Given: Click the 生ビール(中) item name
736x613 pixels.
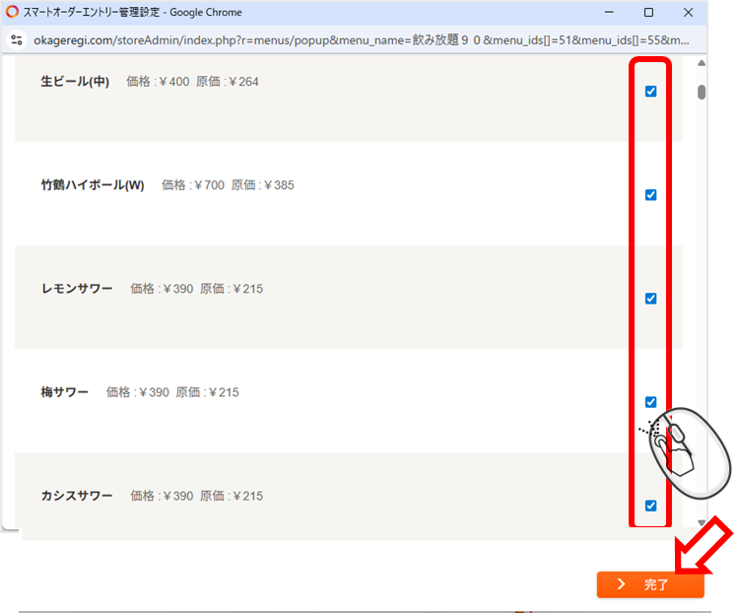Looking at the screenshot, I should tap(75, 82).
